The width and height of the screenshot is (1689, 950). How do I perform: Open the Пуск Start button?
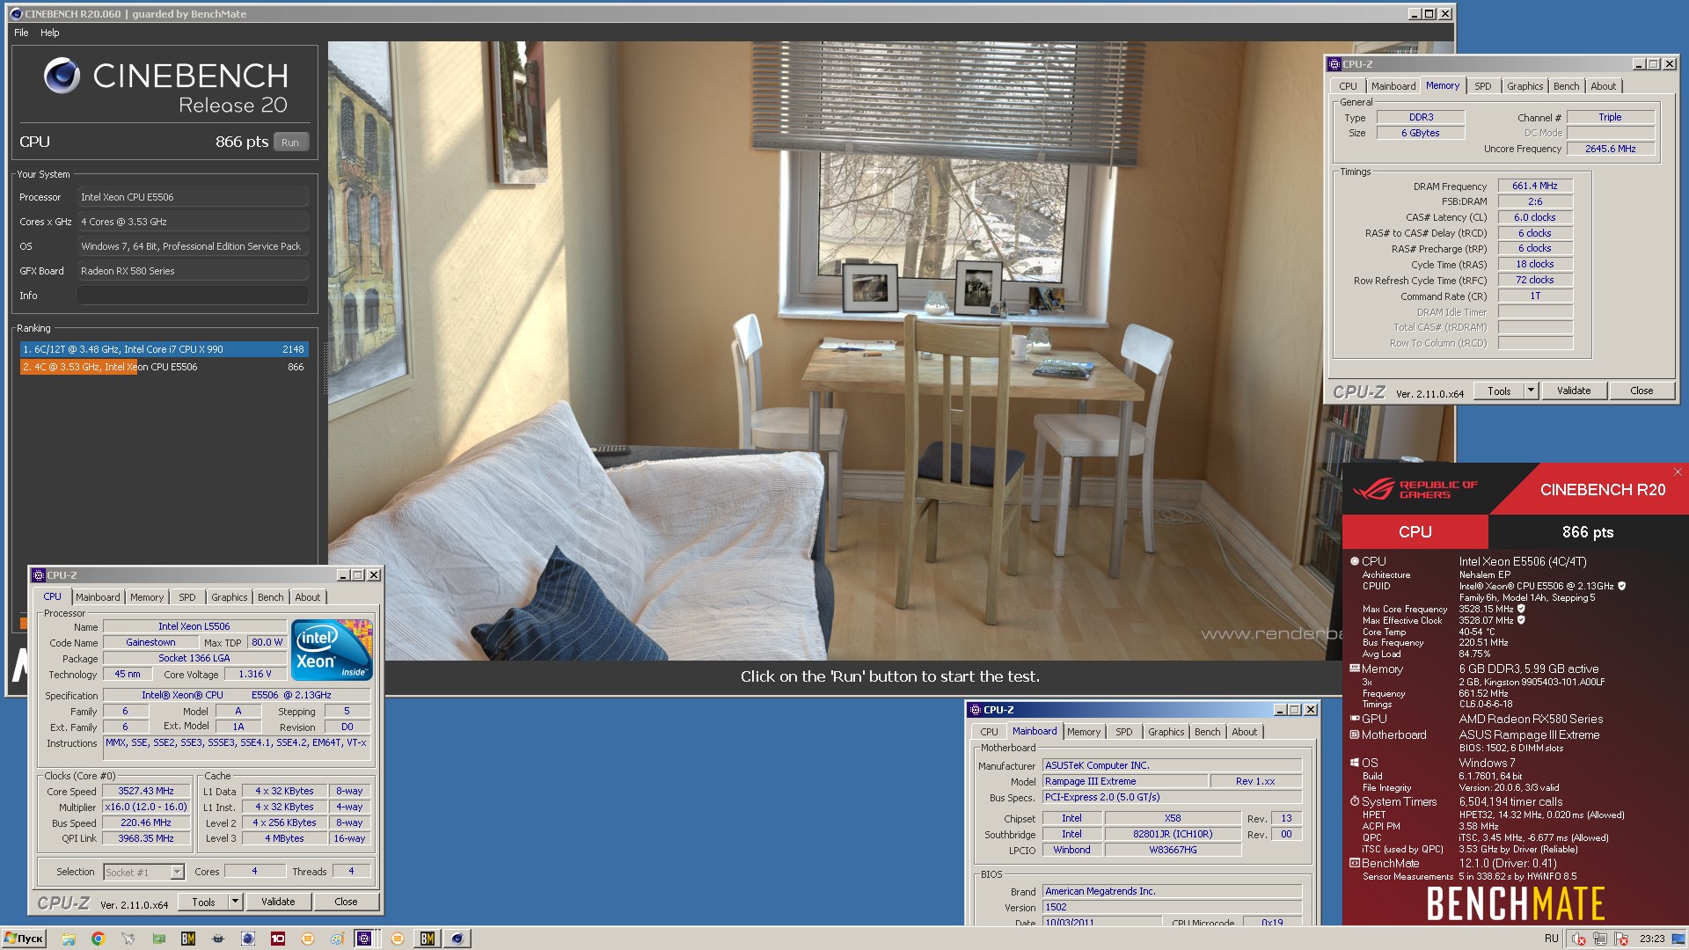(x=24, y=939)
